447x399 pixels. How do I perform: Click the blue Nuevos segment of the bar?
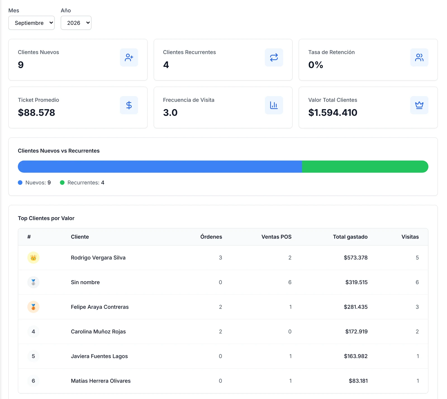160,167
